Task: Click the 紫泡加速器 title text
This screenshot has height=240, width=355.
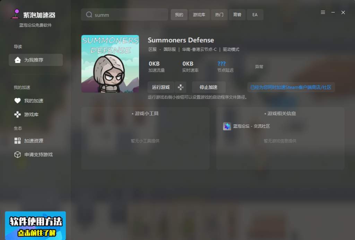Action: point(40,15)
